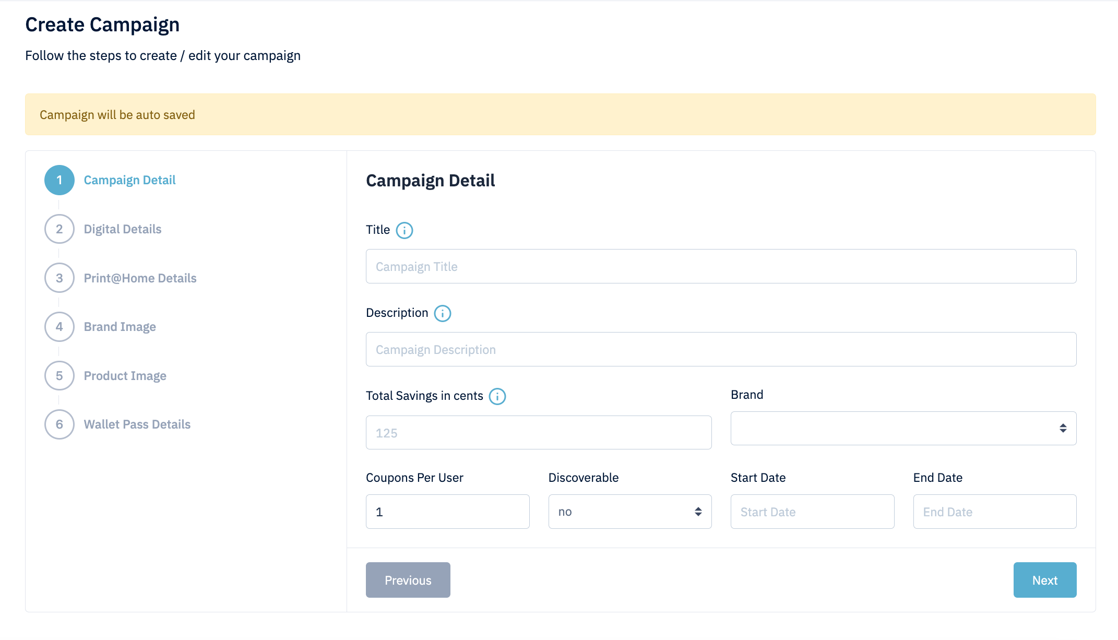Click step 6 circle icon
This screenshot has height=640, width=1118.
coord(59,424)
